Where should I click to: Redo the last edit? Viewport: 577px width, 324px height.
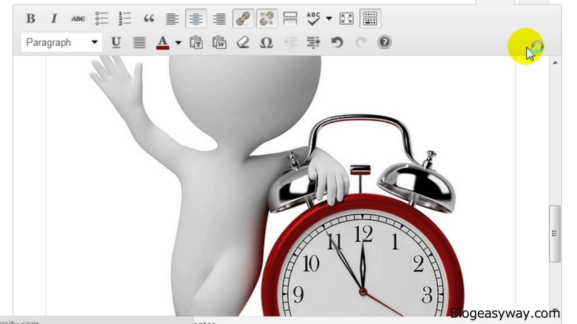(x=361, y=42)
